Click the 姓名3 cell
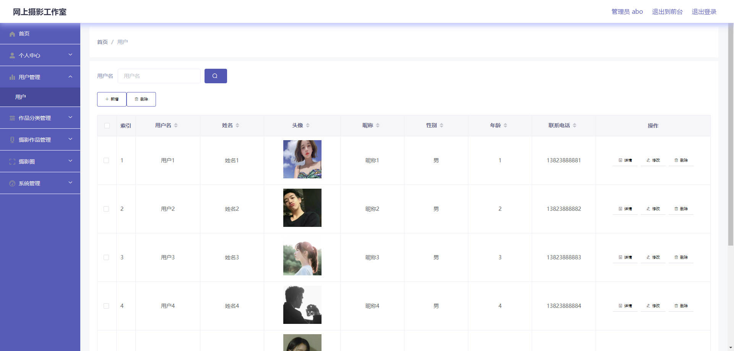The image size is (734, 351). point(232,257)
